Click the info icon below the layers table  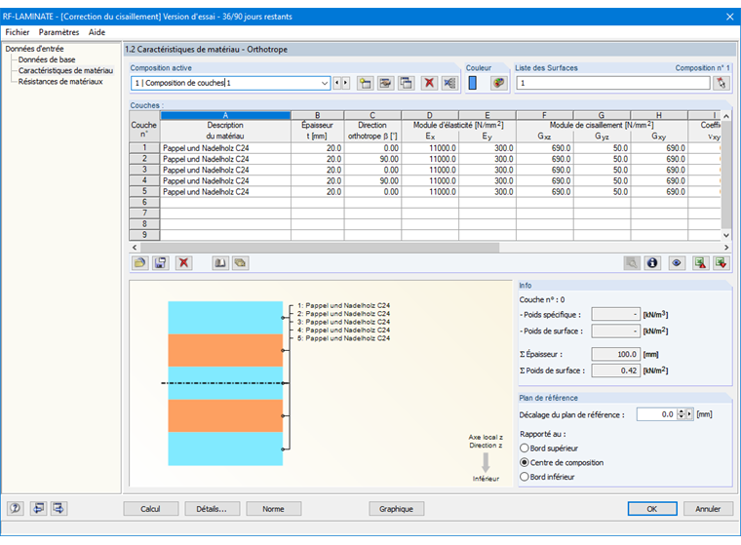(x=653, y=263)
